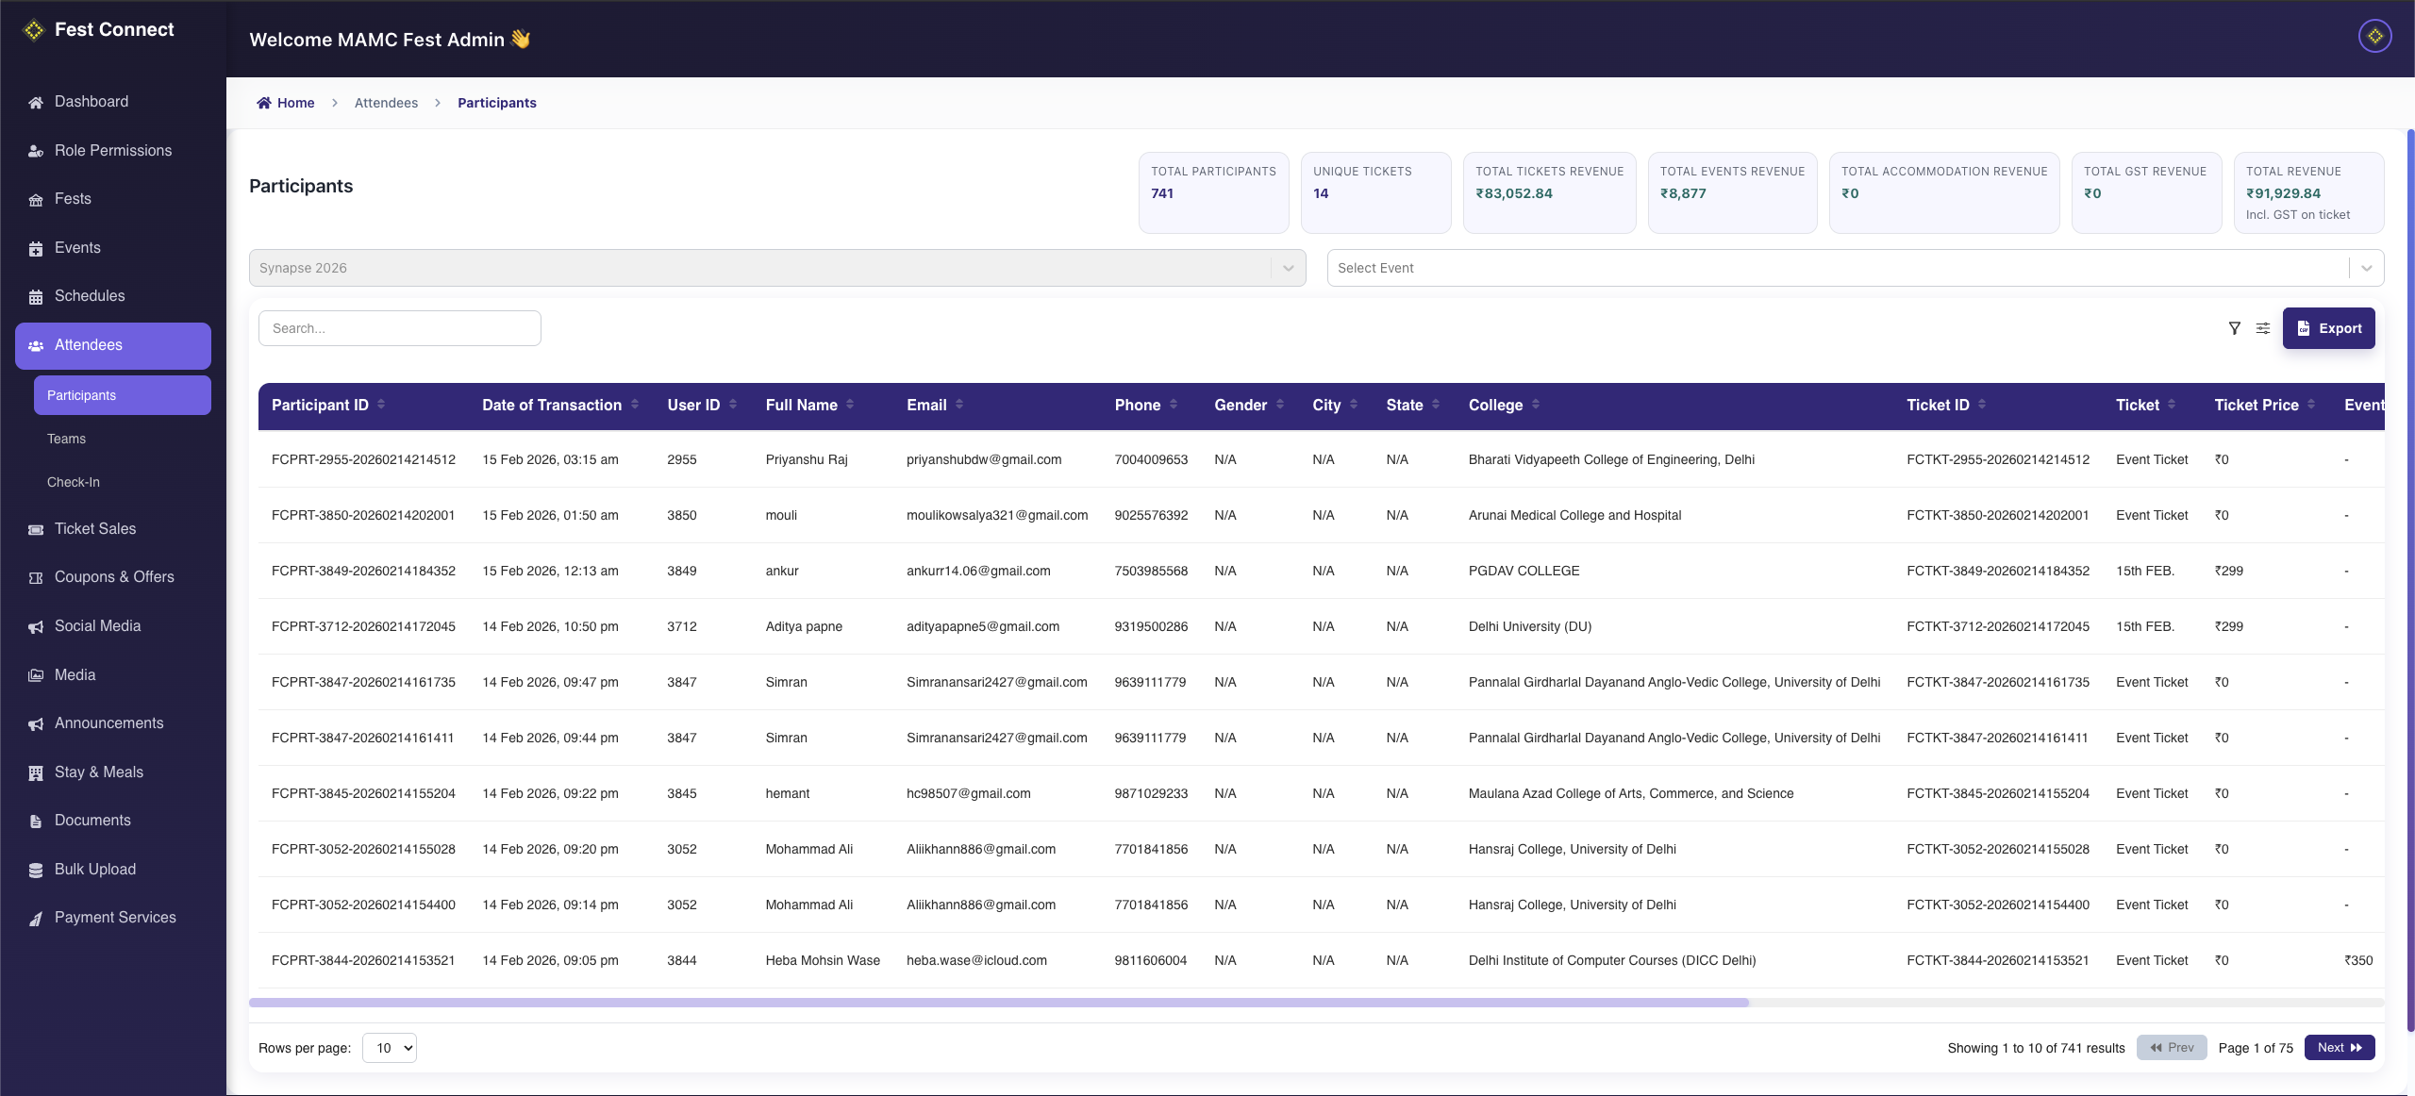Go to Next page of results

click(x=2339, y=1048)
